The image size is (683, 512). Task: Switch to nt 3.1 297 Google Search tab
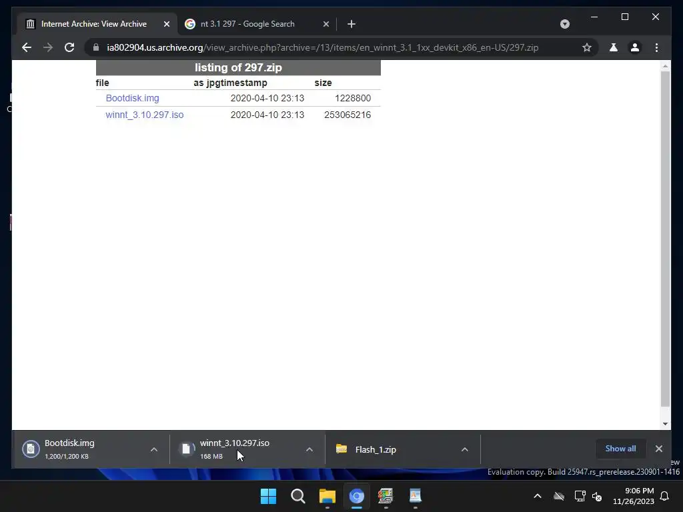tap(257, 24)
